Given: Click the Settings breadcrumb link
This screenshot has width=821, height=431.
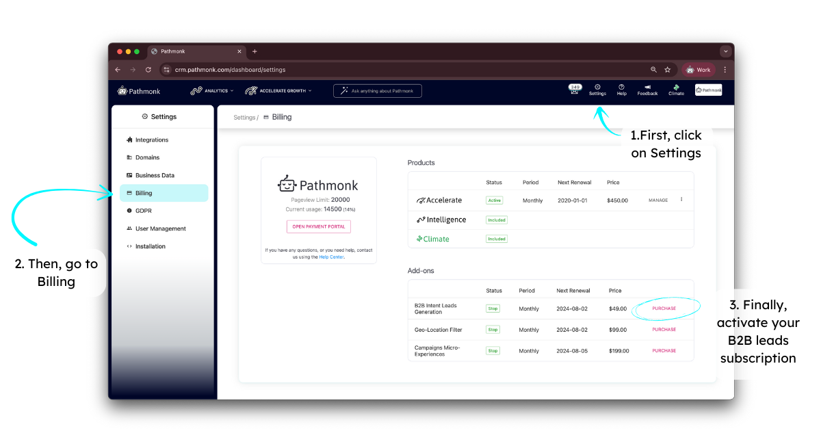Looking at the screenshot, I should tap(244, 117).
